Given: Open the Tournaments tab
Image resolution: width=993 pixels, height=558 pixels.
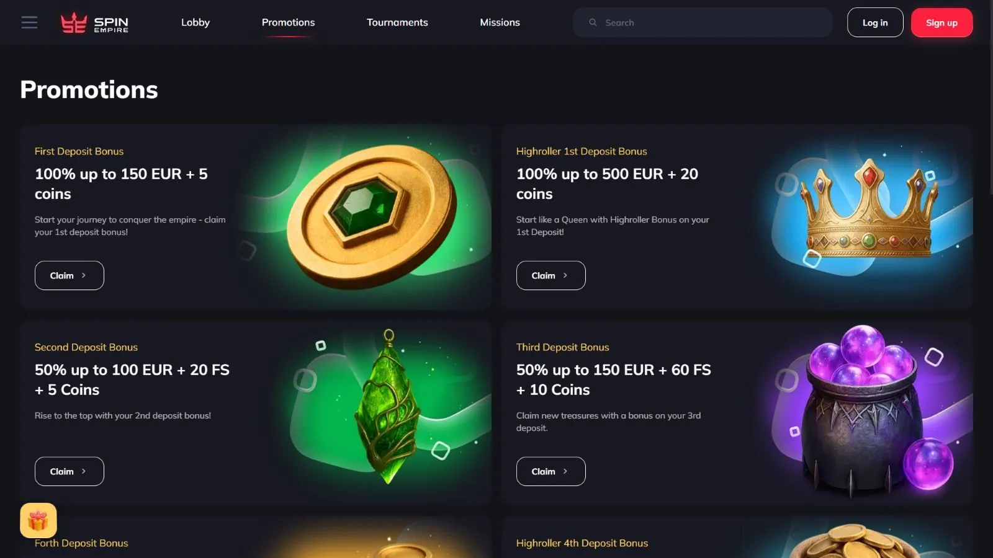Looking at the screenshot, I should pos(397,22).
